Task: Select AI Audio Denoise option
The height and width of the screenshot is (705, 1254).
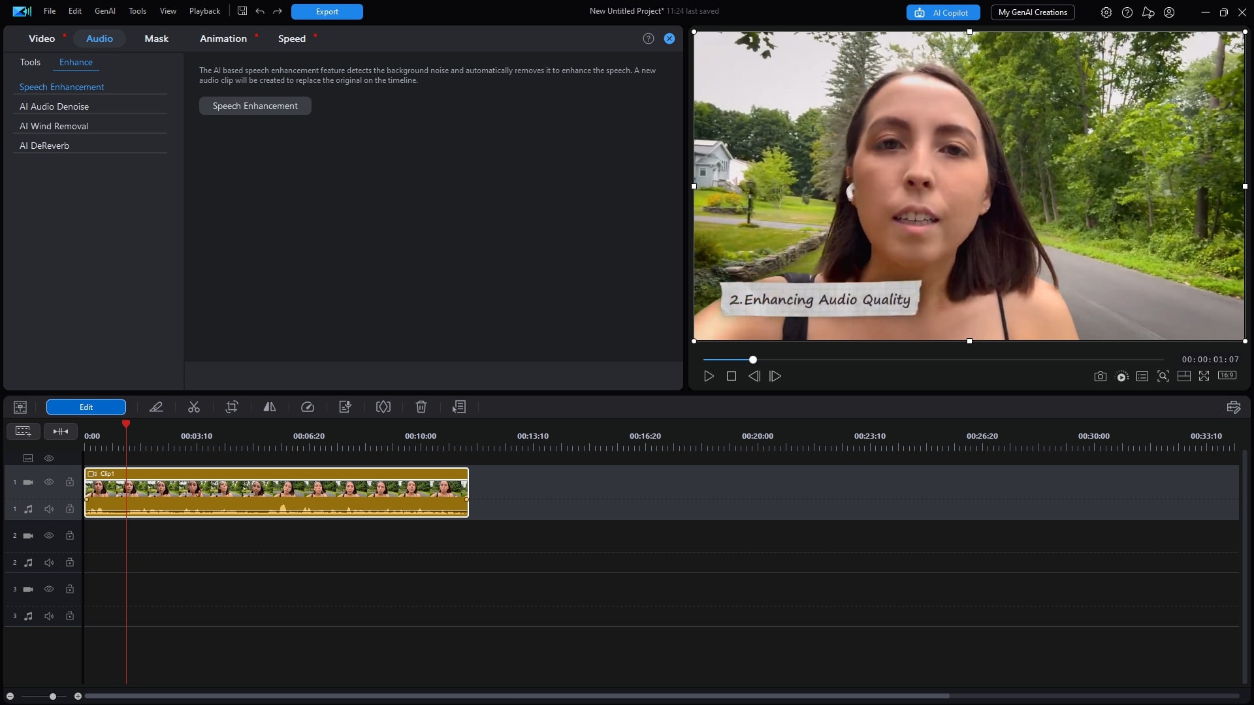Action: pos(54,106)
